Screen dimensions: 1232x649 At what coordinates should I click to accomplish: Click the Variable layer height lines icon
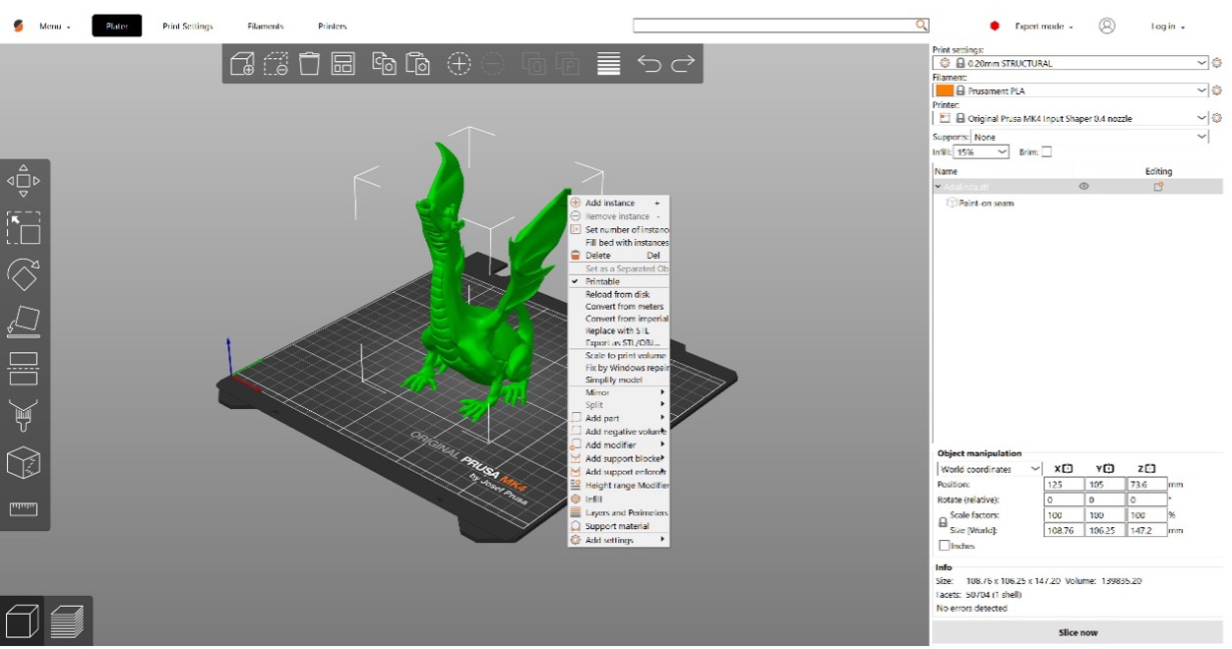point(609,64)
